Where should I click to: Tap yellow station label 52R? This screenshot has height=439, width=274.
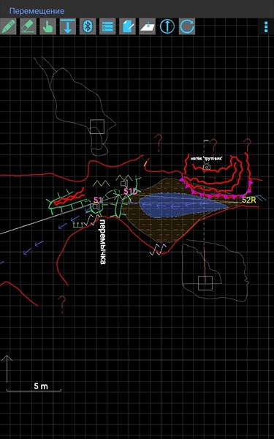point(249,200)
